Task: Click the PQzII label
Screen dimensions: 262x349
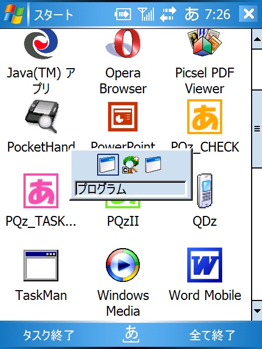Action: [x=123, y=221]
